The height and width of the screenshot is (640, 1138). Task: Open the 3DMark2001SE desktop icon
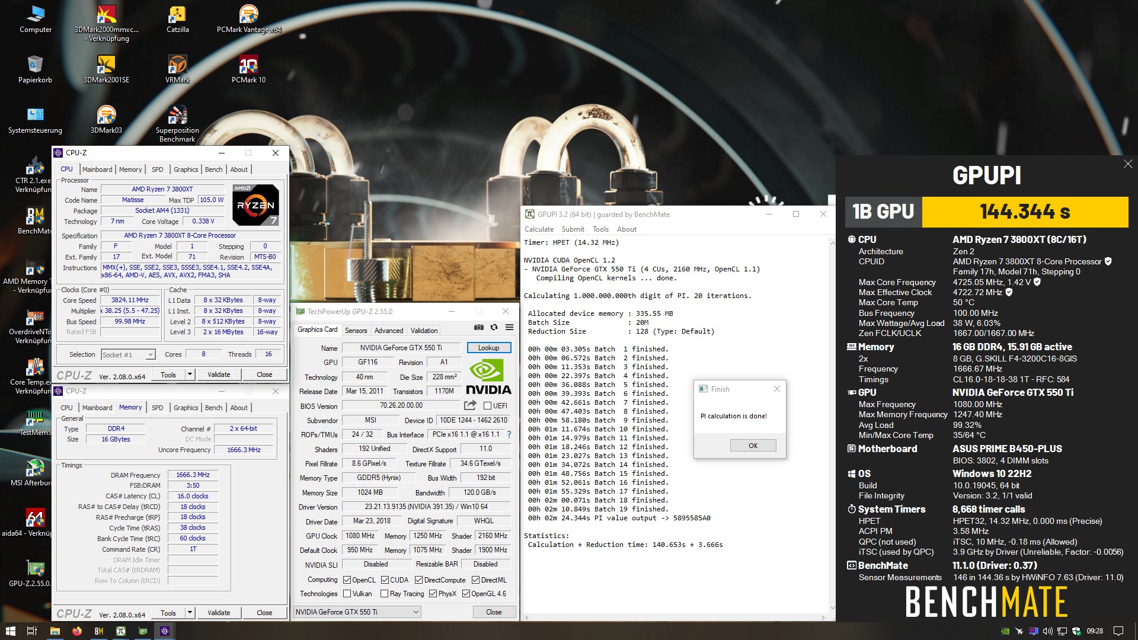[x=106, y=69]
